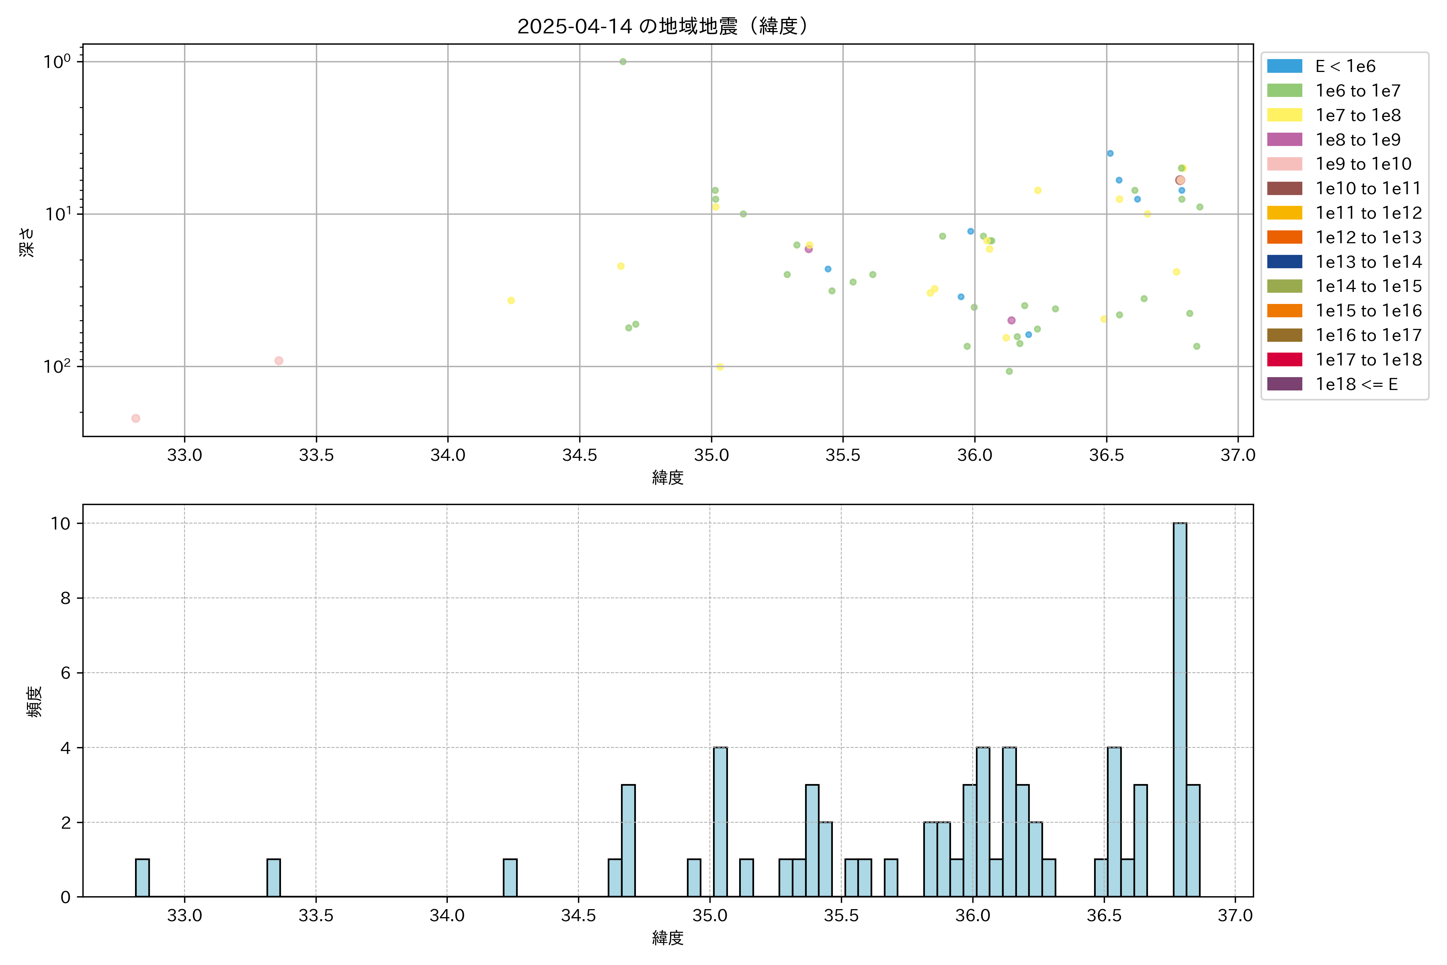Click the red 1e17 to 1e18 swatch
Image resolution: width=1447 pixels, height=965 pixels.
point(1284,359)
